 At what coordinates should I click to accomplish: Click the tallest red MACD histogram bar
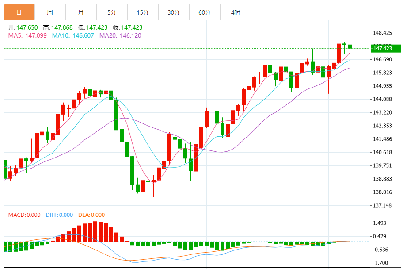[95, 231]
